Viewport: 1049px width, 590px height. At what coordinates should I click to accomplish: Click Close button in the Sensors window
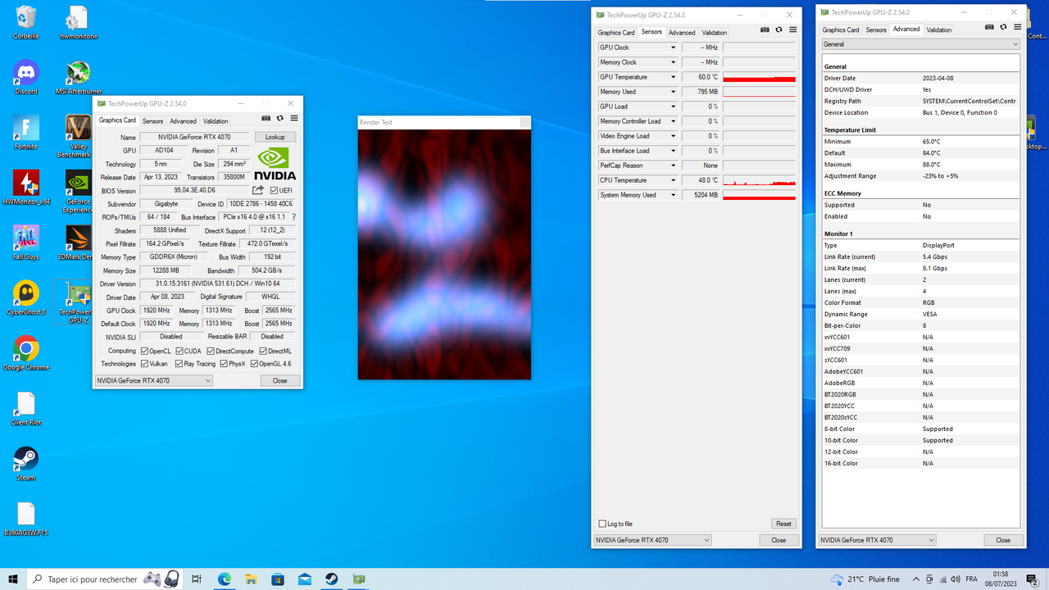pyautogui.click(x=779, y=540)
